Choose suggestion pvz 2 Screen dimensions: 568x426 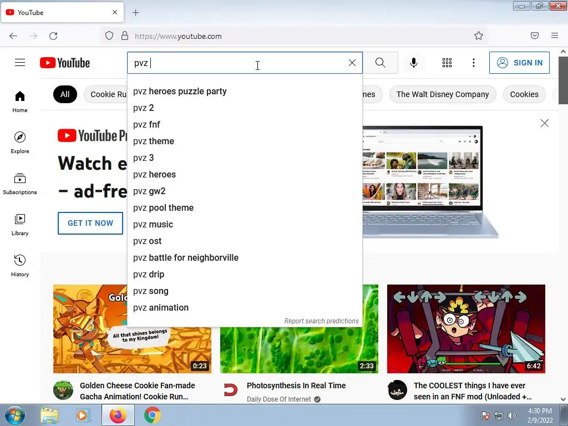point(245,108)
